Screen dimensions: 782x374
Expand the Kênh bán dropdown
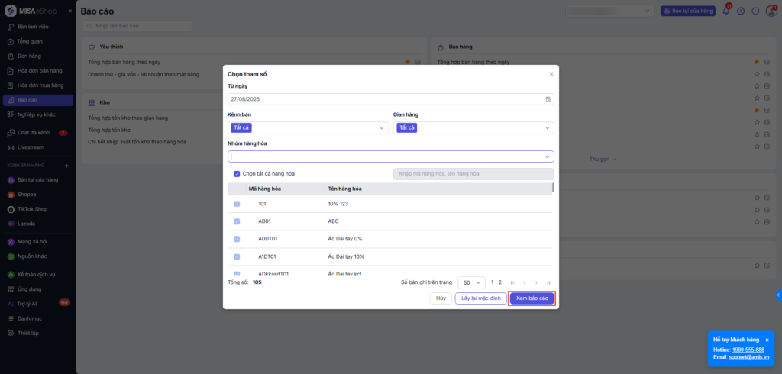click(382, 128)
